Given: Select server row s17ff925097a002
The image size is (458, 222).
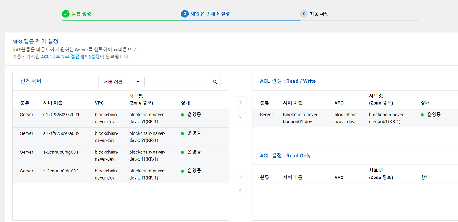Looking at the screenshot, I should pos(121,137).
